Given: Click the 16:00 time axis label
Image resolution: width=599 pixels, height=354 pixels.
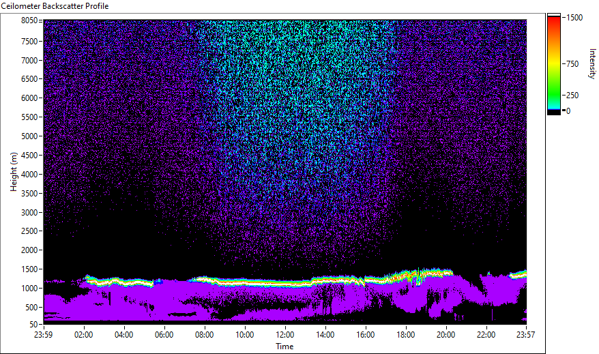Looking at the screenshot, I should coord(366,335).
